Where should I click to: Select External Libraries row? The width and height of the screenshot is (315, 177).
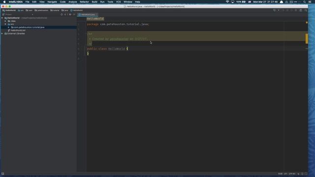[38, 33]
